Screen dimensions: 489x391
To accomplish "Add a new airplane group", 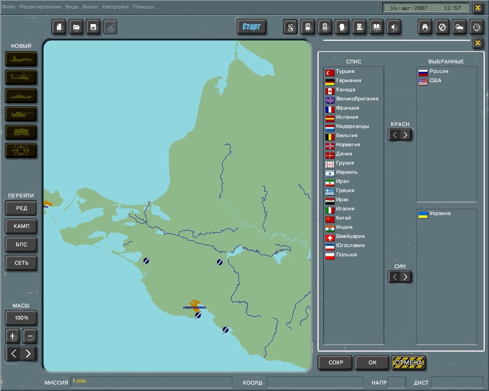I will pyautogui.click(x=21, y=59).
